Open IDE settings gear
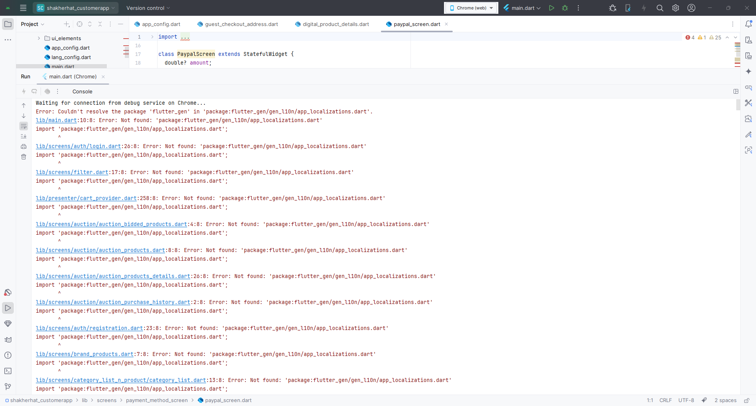This screenshot has height=406, width=756. click(x=676, y=8)
